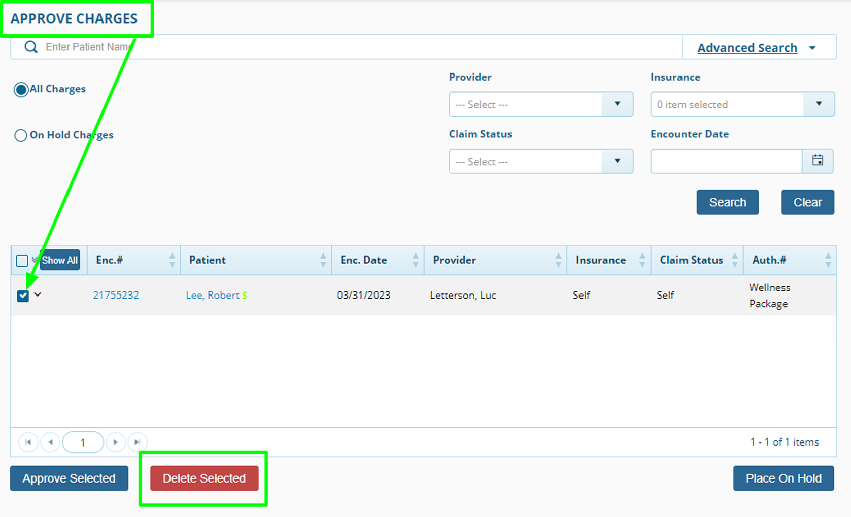
Task: Click the Place On Hold button
Action: click(x=784, y=478)
